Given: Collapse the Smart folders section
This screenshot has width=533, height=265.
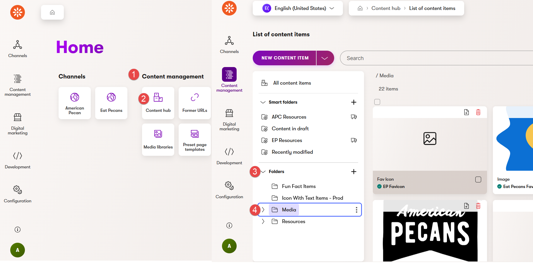Looking at the screenshot, I should point(263,102).
